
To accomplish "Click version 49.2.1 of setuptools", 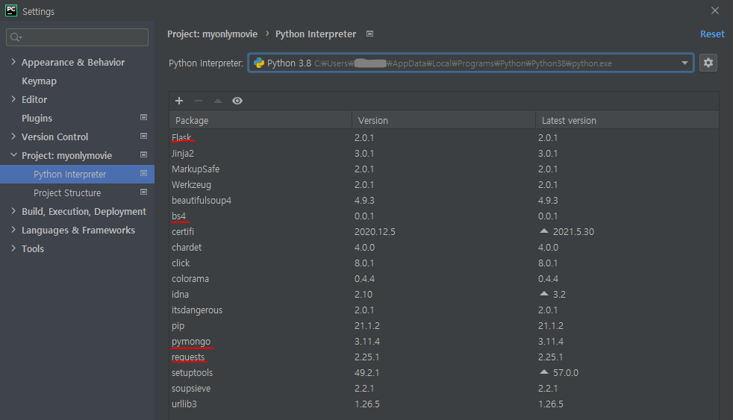I will (367, 373).
